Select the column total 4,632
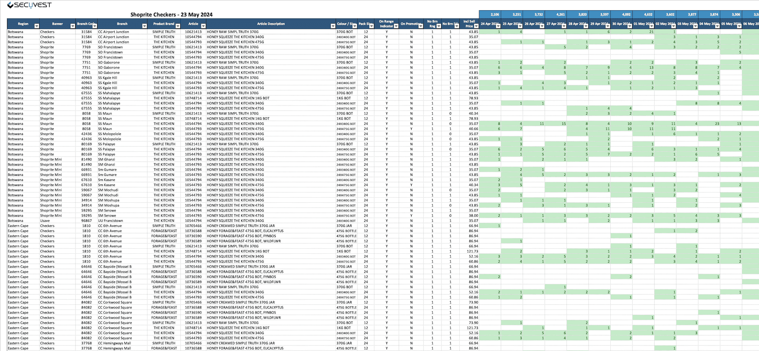This screenshot has width=759, height=351. (x=648, y=15)
